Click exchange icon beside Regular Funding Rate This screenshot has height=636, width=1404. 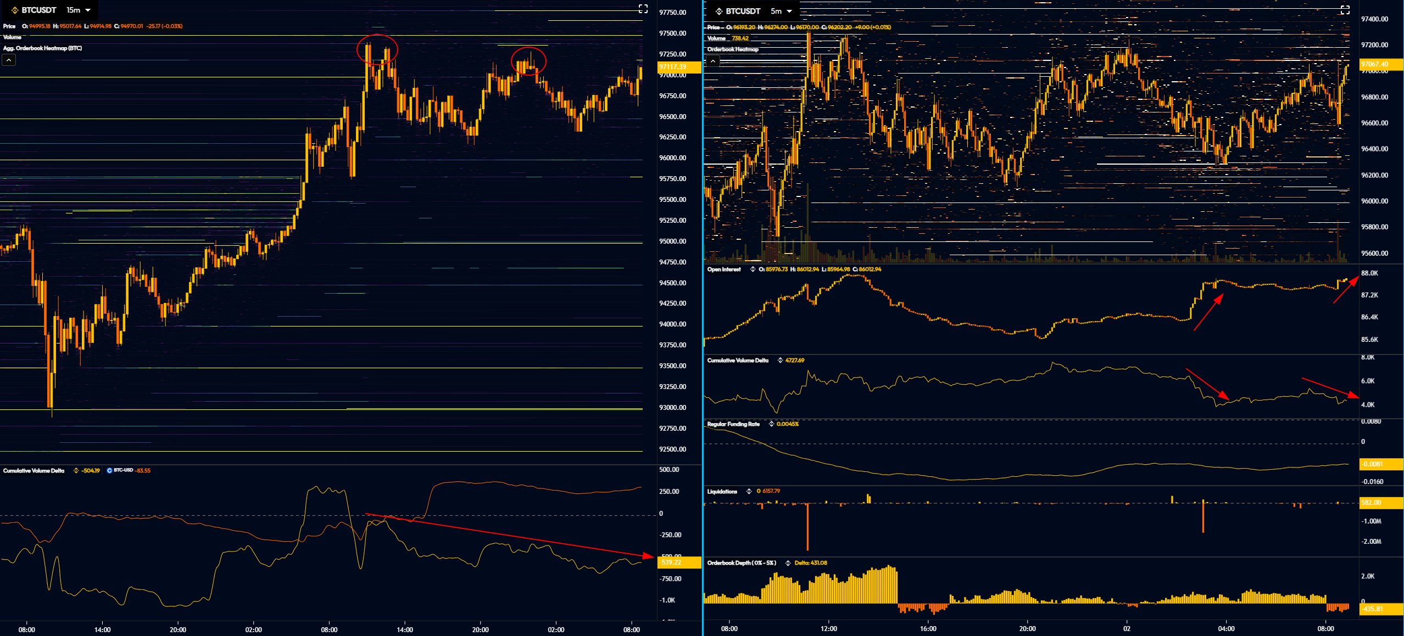coord(771,424)
